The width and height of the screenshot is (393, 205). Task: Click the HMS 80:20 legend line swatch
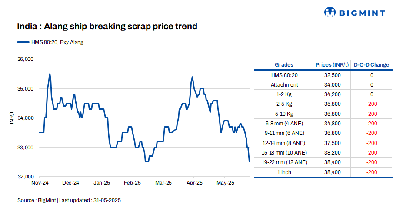tap(23, 42)
